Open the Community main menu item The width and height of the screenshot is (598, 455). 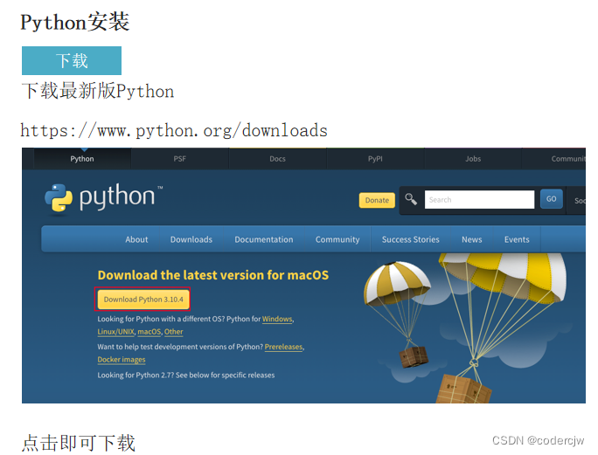click(337, 239)
